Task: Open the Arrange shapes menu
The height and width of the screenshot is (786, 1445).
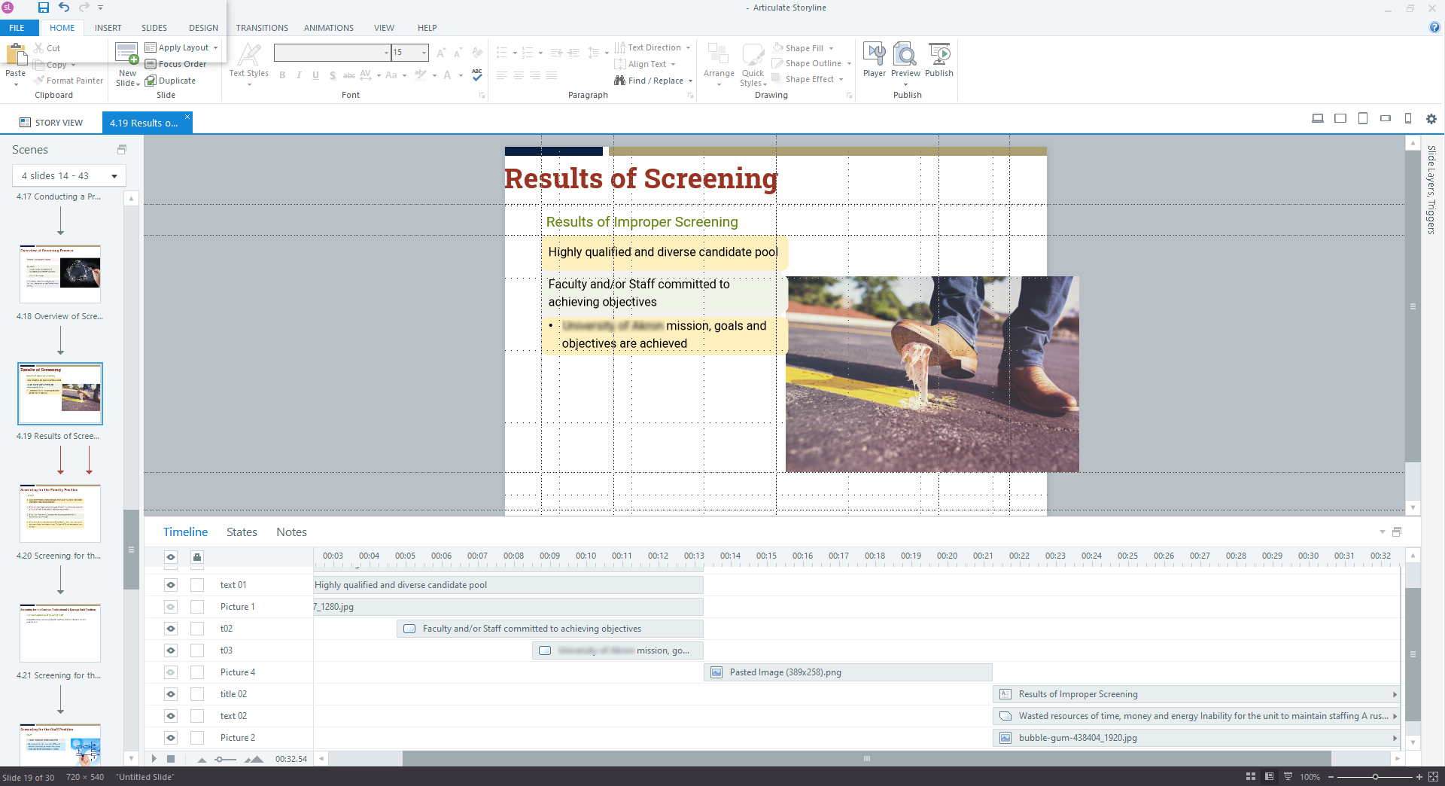Action: (x=719, y=64)
